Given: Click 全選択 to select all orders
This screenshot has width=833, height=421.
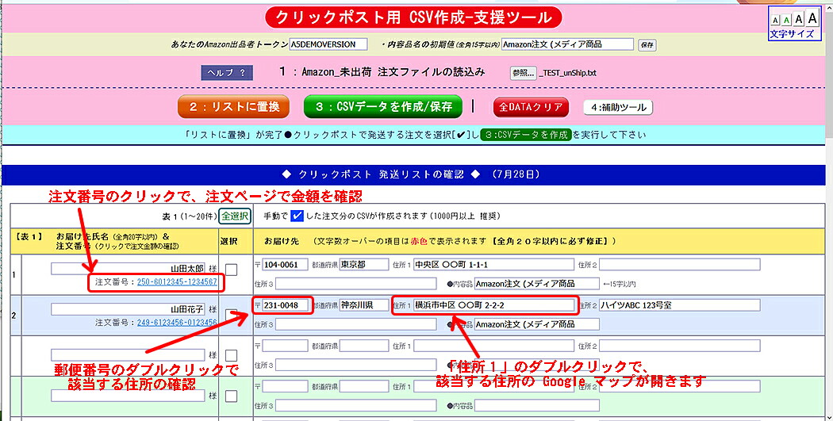Looking at the screenshot, I should 235,216.
